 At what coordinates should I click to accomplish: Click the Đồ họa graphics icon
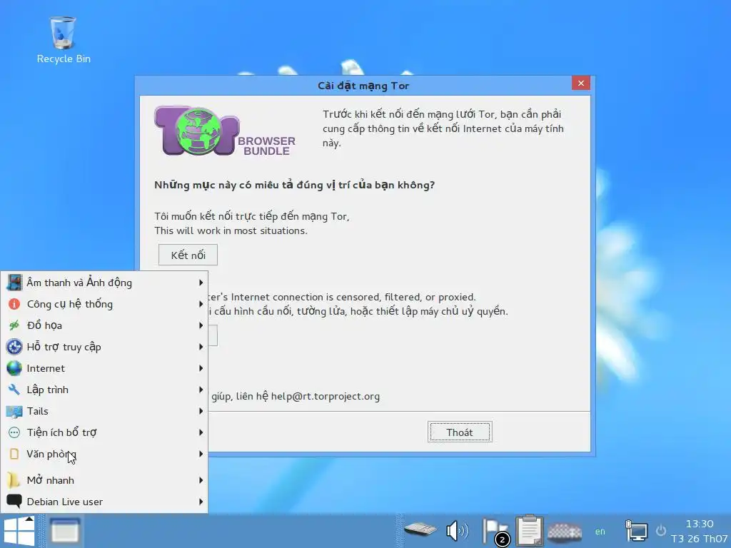tap(14, 325)
